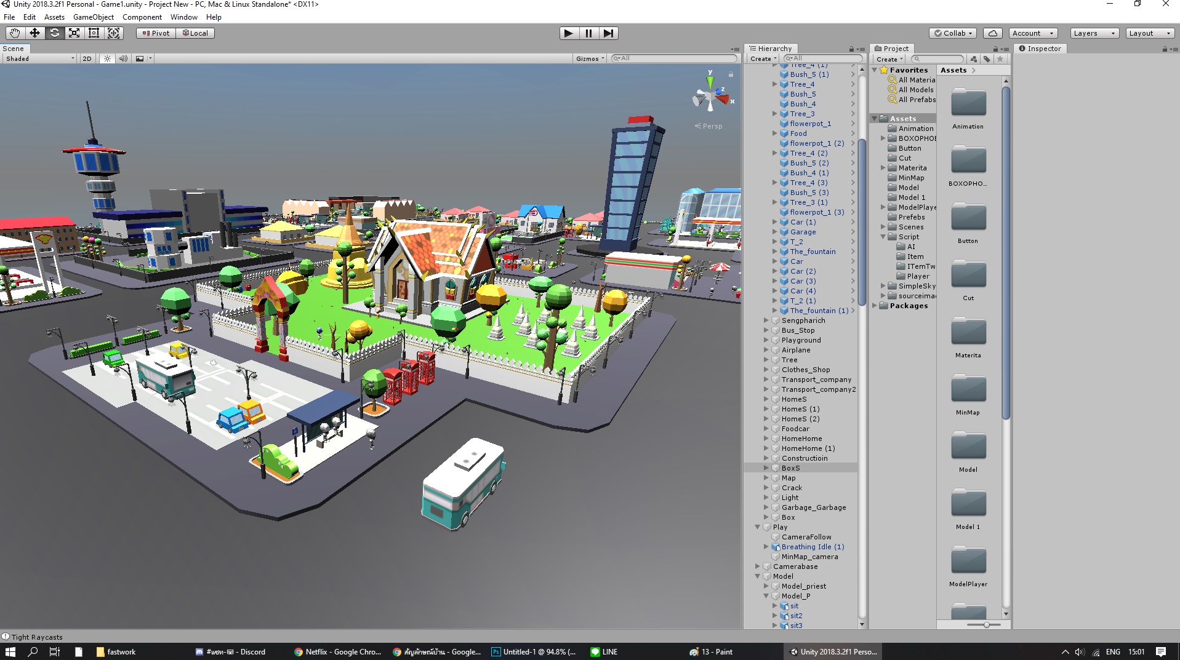Select the combined Transform tool
Viewport: 1180px width, 660px height.
click(x=113, y=33)
